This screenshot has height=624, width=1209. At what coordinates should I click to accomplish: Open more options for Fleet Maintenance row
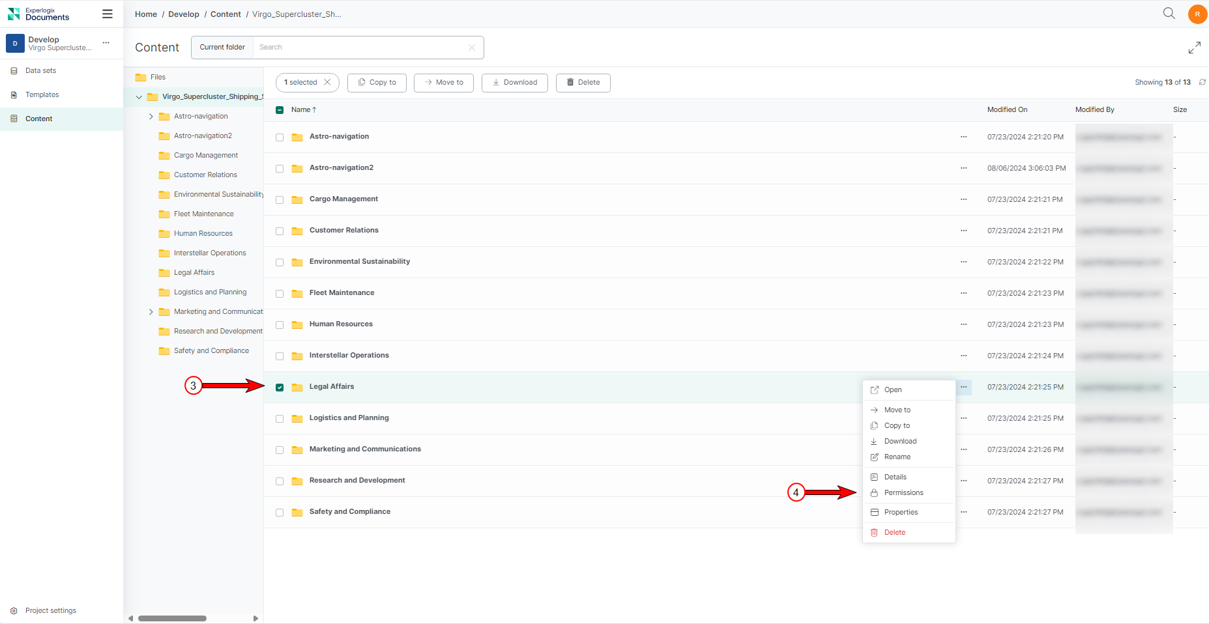pyautogui.click(x=963, y=293)
